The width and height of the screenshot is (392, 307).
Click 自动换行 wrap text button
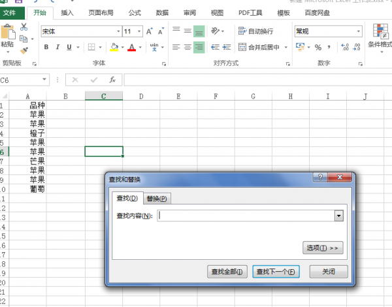(x=255, y=31)
